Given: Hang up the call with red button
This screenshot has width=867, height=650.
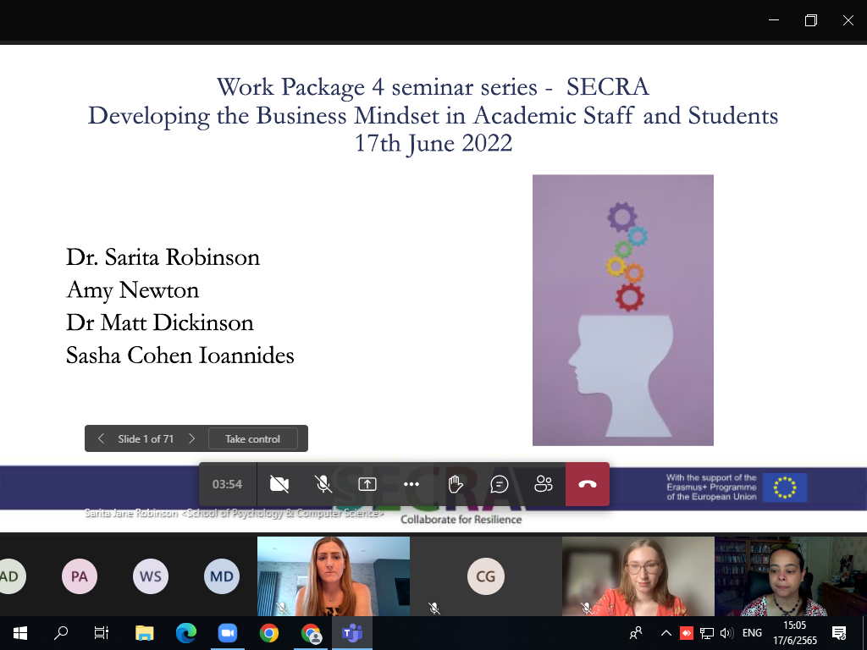Looking at the screenshot, I should 588,484.
